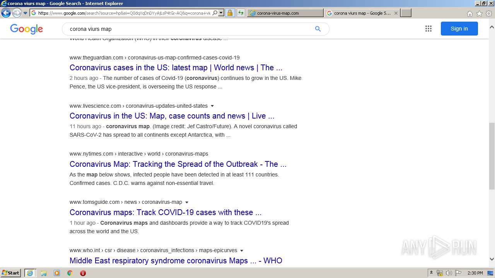The height and width of the screenshot is (278, 495).
Task: Expand the address bar autocomplete dropdown
Action: [221, 13]
